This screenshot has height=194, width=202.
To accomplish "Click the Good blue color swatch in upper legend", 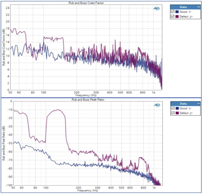I will [x=177, y=12].
